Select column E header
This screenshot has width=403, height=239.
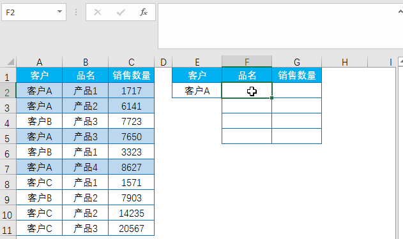tap(197, 62)
